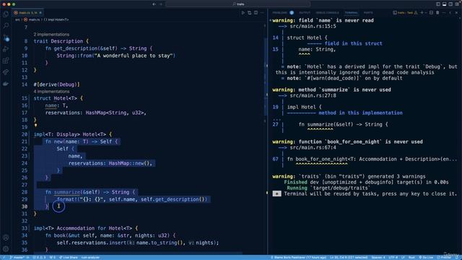
Task: Close the terminal panel
Action: click(x=456, y=13)
